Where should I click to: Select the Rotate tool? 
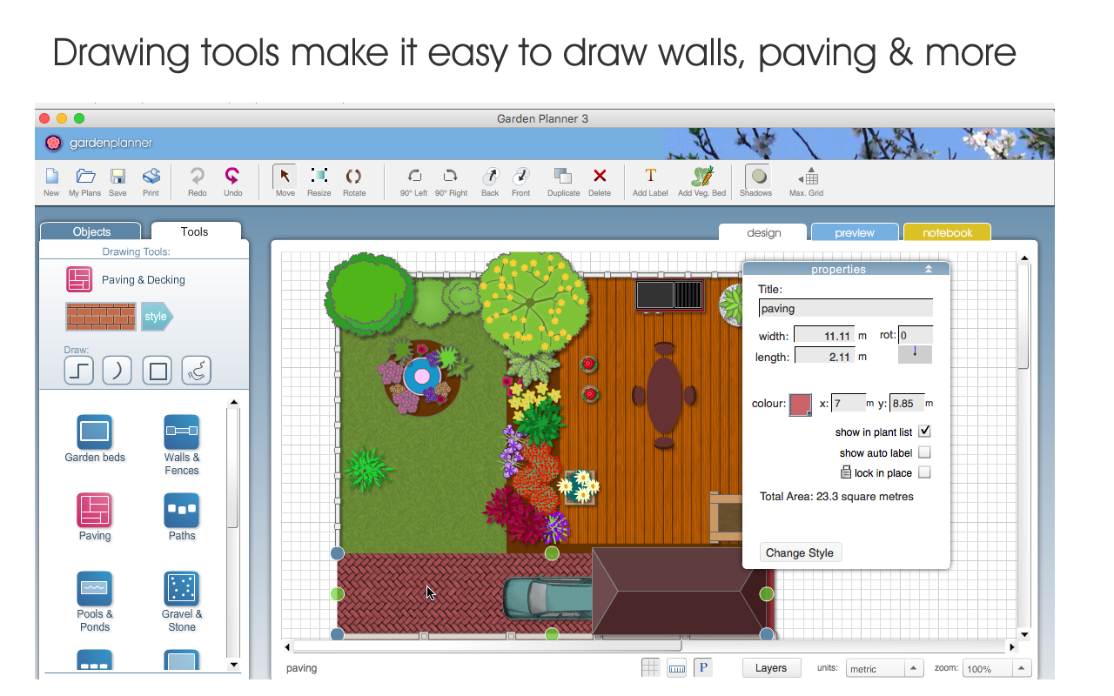coord(353,177)
